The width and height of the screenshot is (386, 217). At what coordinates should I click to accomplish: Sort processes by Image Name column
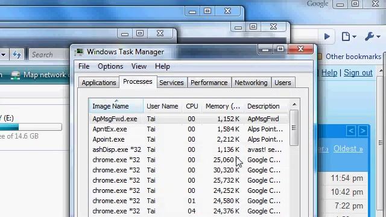coord(116,106)
